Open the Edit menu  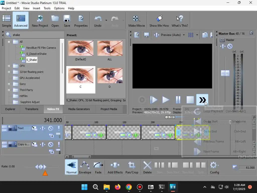[x=17, y=8]
